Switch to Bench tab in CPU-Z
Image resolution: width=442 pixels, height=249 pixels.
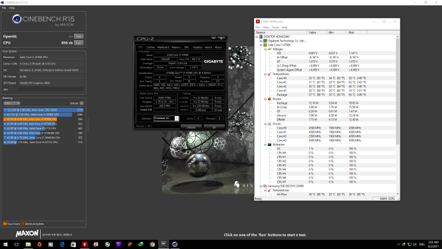pyautogui.click(x=209, y=47)
